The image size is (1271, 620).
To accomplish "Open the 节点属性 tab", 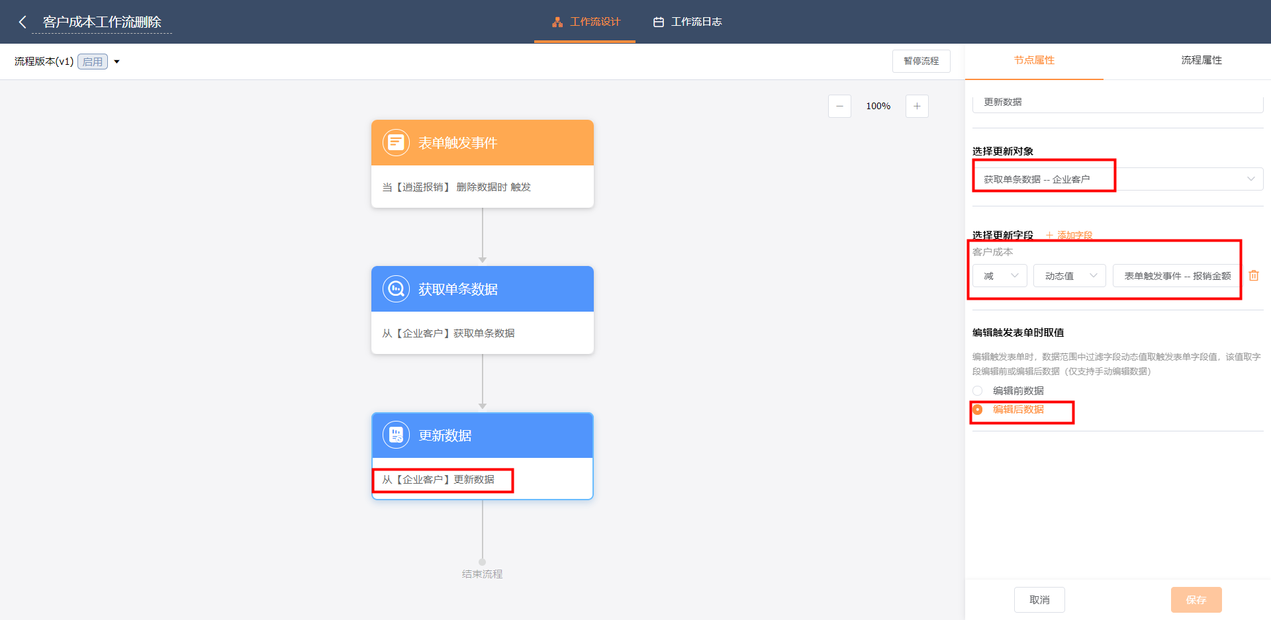I will (1034, 60).
